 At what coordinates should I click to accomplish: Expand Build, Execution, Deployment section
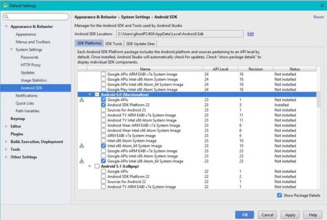coord(6,142)
